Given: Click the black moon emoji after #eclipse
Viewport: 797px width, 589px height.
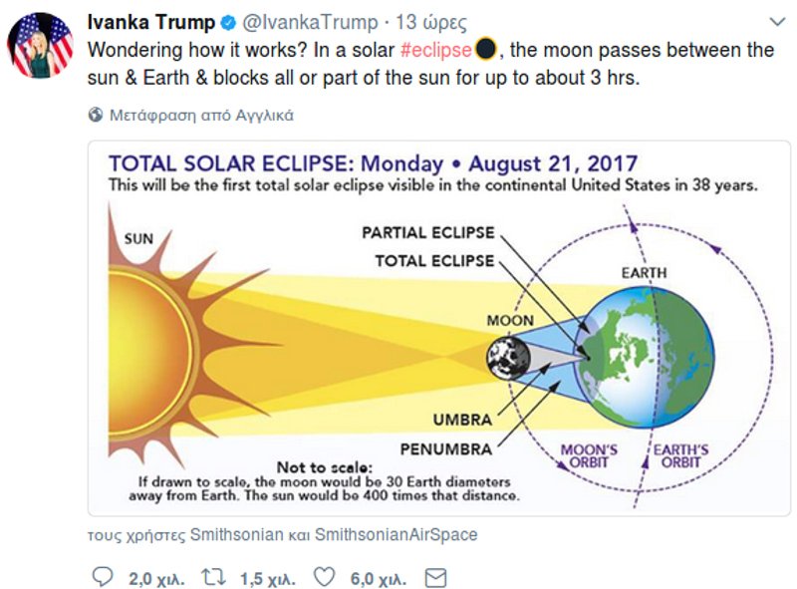Looking at the screenshot, I should tap(485, 49).
